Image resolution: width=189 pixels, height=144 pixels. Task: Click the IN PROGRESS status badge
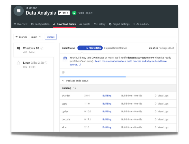click(x=90, y=48)
